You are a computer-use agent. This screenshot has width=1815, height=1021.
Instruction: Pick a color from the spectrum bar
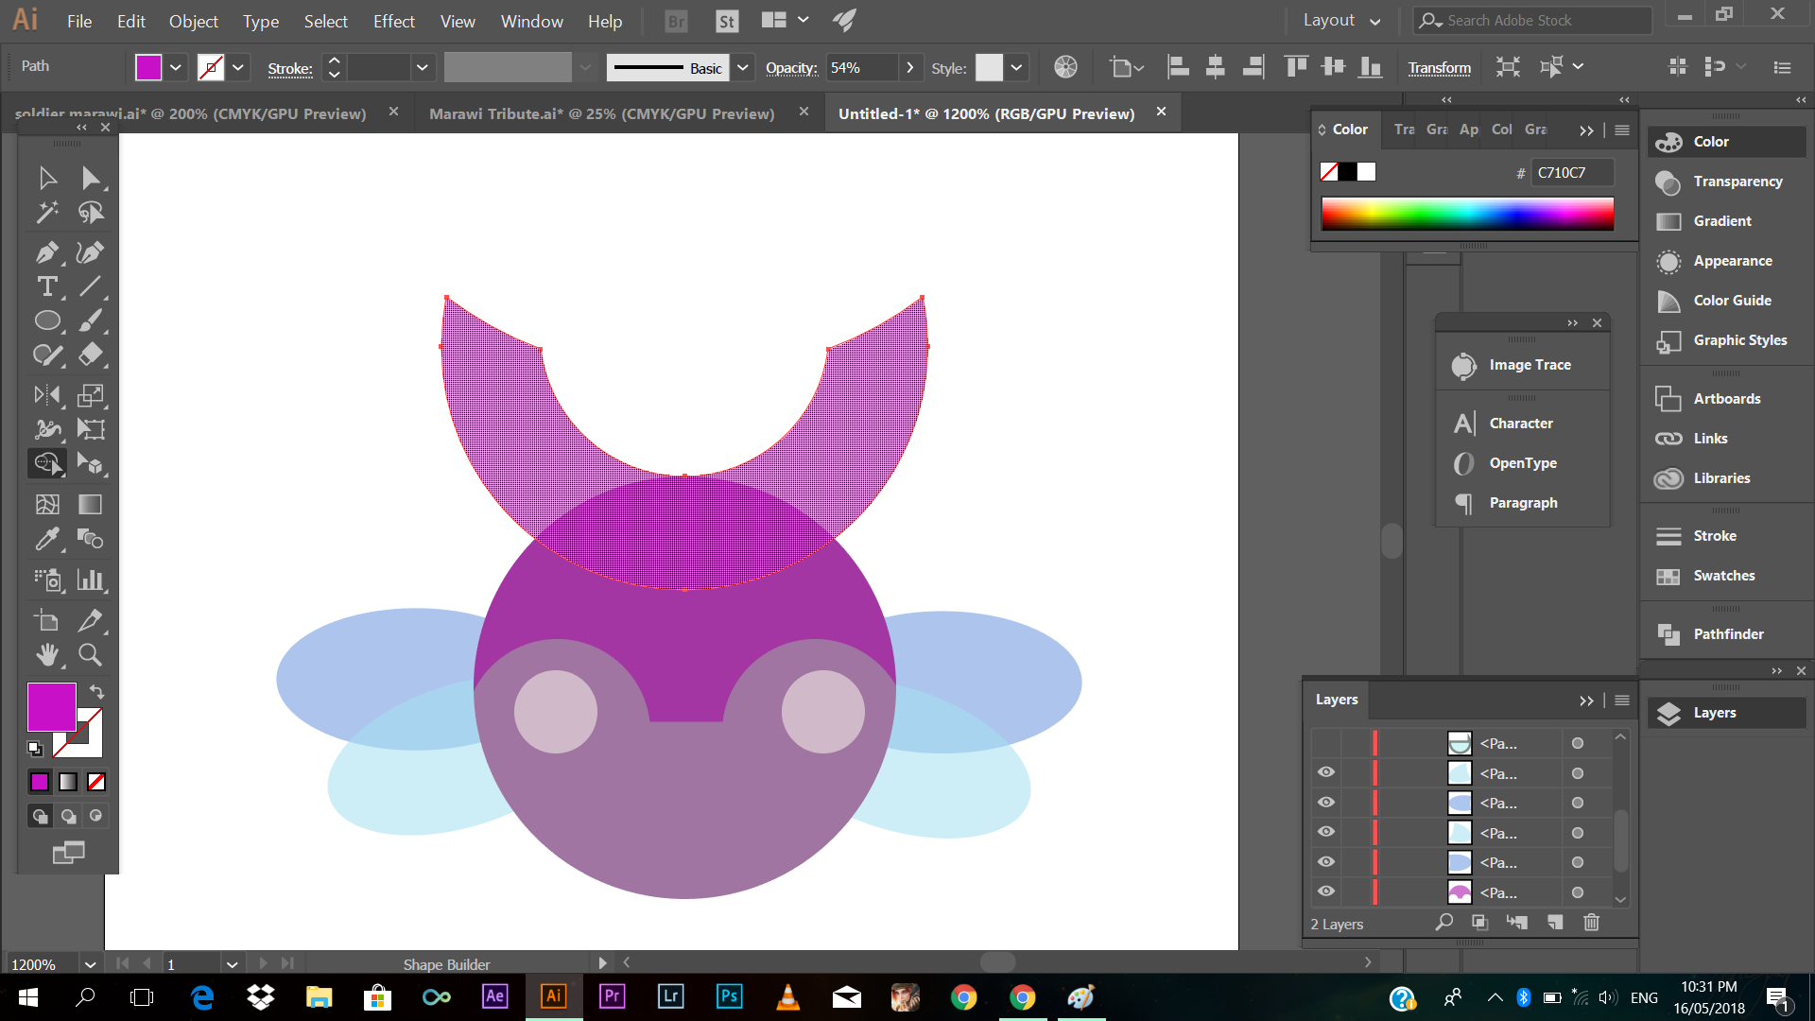coord(1467,214)
